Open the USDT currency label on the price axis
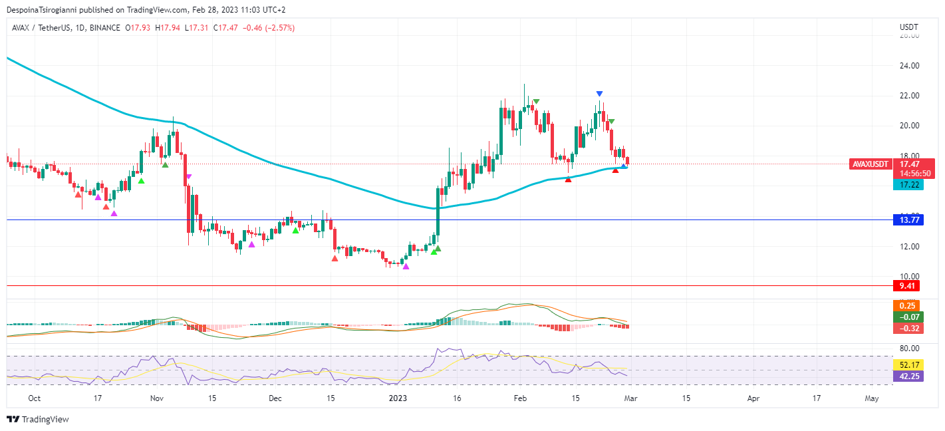 click(x=908, y=27)
